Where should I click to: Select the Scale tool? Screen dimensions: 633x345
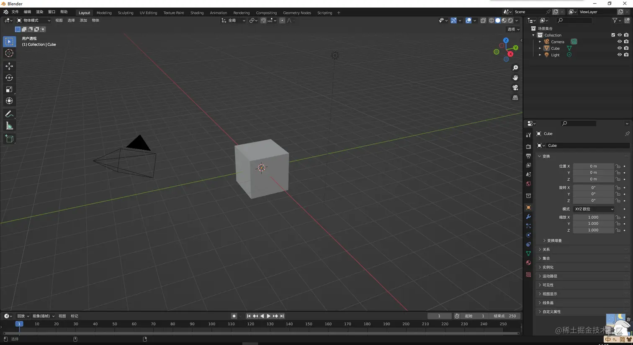click(9, 89)
